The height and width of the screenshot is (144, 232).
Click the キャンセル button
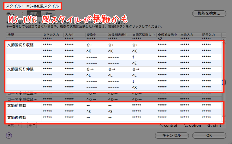172,135
